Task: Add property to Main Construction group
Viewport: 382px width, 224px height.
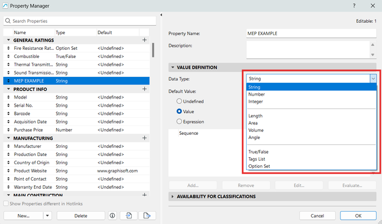Action: [145, 195]
